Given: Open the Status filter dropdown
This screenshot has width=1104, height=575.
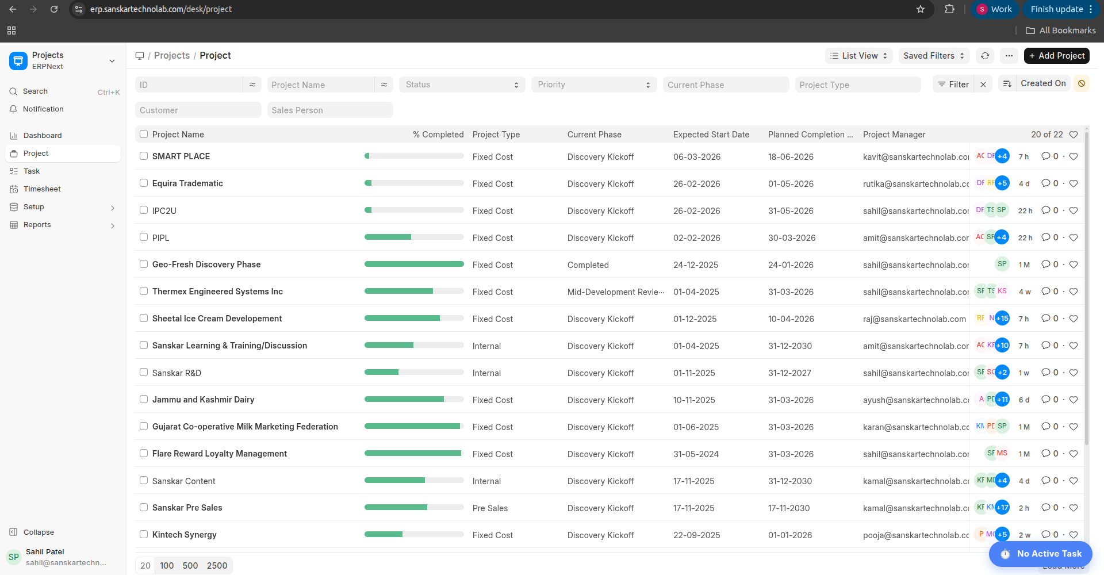Looking at the screenshot, I should [462, 85].
